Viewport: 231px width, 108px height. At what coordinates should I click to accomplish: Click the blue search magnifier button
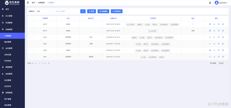click(83, 11)
